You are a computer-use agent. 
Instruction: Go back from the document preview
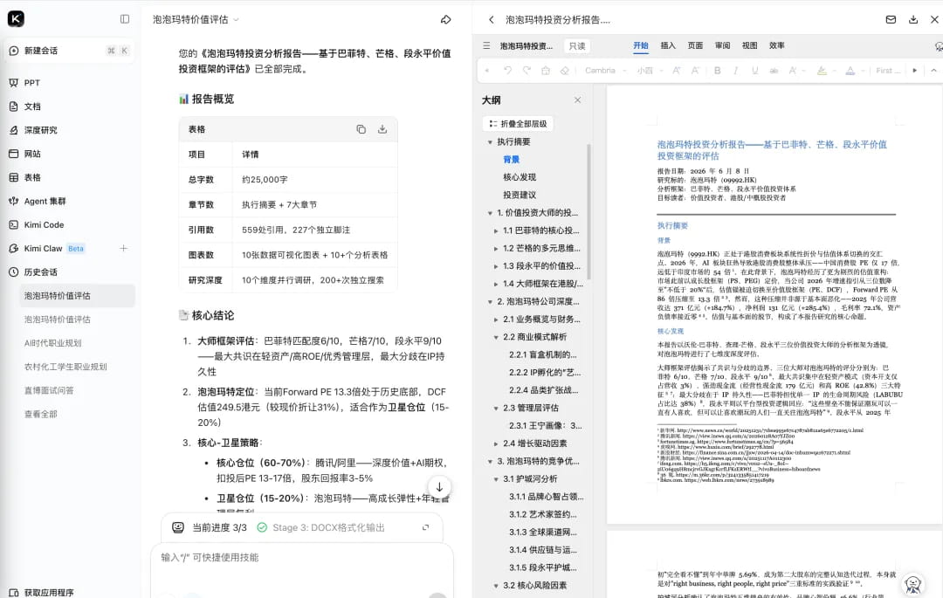point(492,20)
